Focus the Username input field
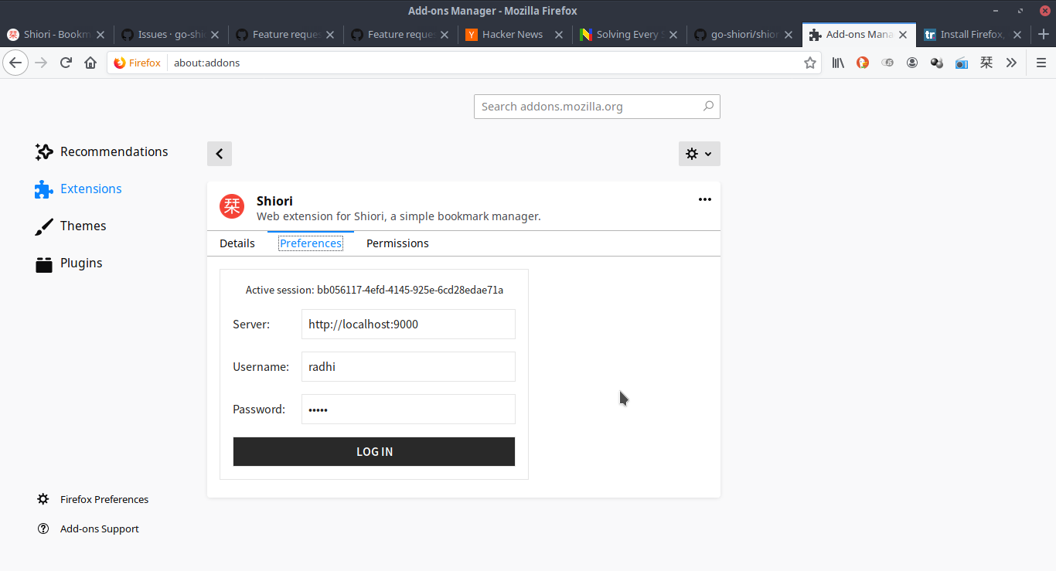The height and width of the screenshot is (571, 1056). [x=408, y=367]
